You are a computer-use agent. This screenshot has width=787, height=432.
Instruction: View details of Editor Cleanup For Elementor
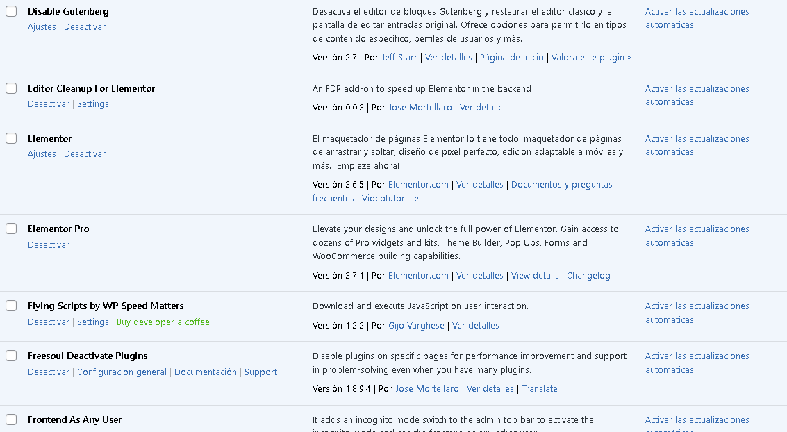coord(483,108)
